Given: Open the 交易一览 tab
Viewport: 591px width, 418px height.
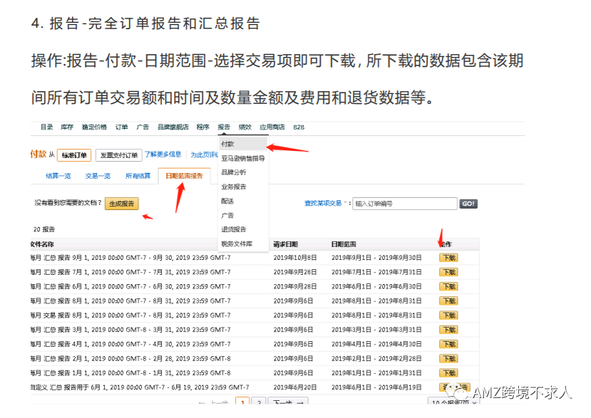Looking at the screenshot, I should [x=97, y=176].
